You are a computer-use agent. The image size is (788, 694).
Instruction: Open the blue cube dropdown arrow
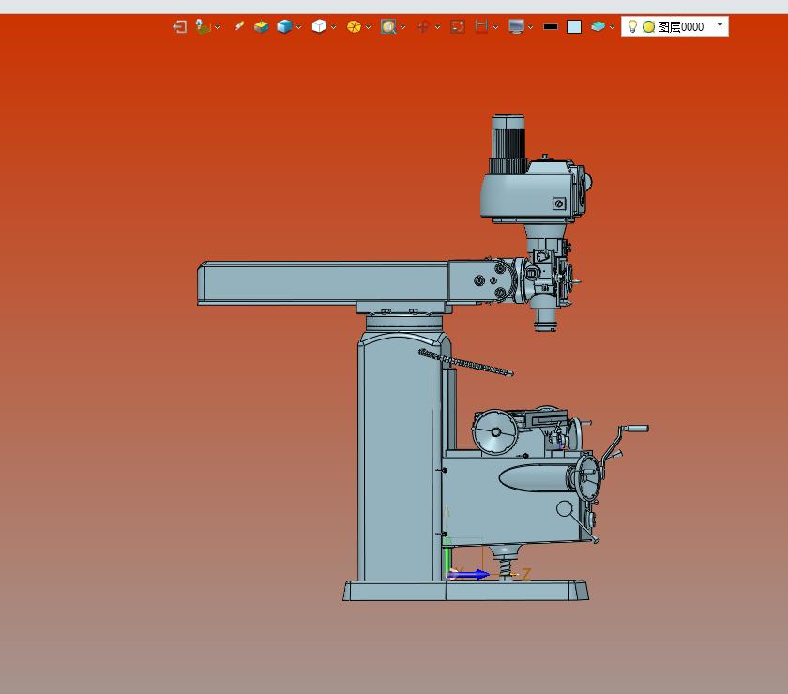click(299, 27)
